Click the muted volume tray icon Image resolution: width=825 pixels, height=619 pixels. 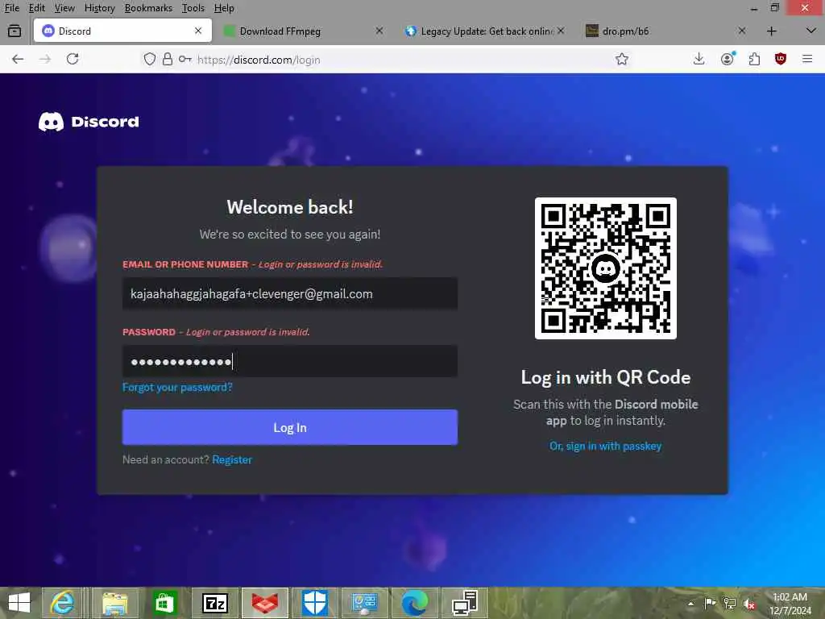pyautogui.click(x=750, y=604)
